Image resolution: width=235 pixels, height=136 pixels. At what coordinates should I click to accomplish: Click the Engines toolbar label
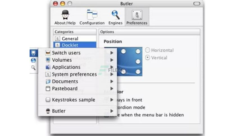point(116,23)
